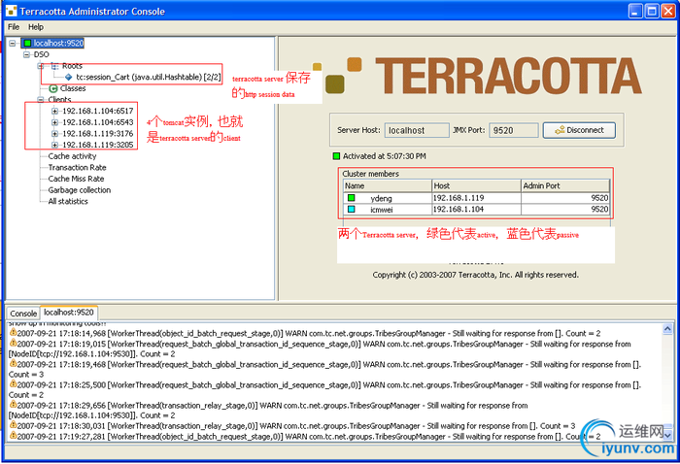Select client 192.168.1.119:3176 row
This screenshot has width=680, height=464.
coord(97,133)
